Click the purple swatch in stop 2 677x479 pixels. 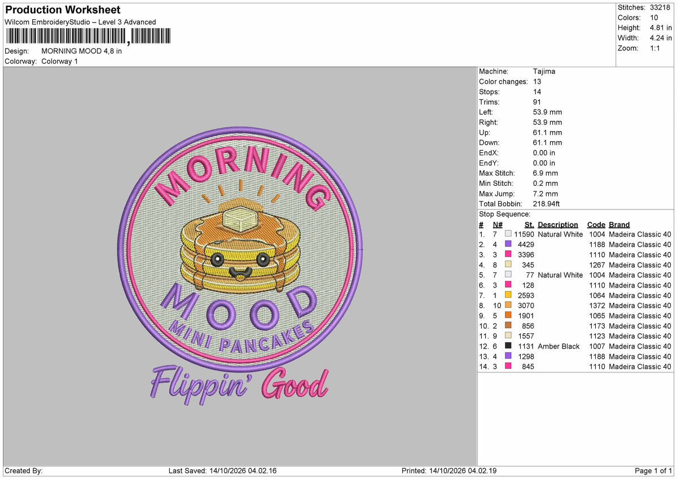(x=508, y=245)
